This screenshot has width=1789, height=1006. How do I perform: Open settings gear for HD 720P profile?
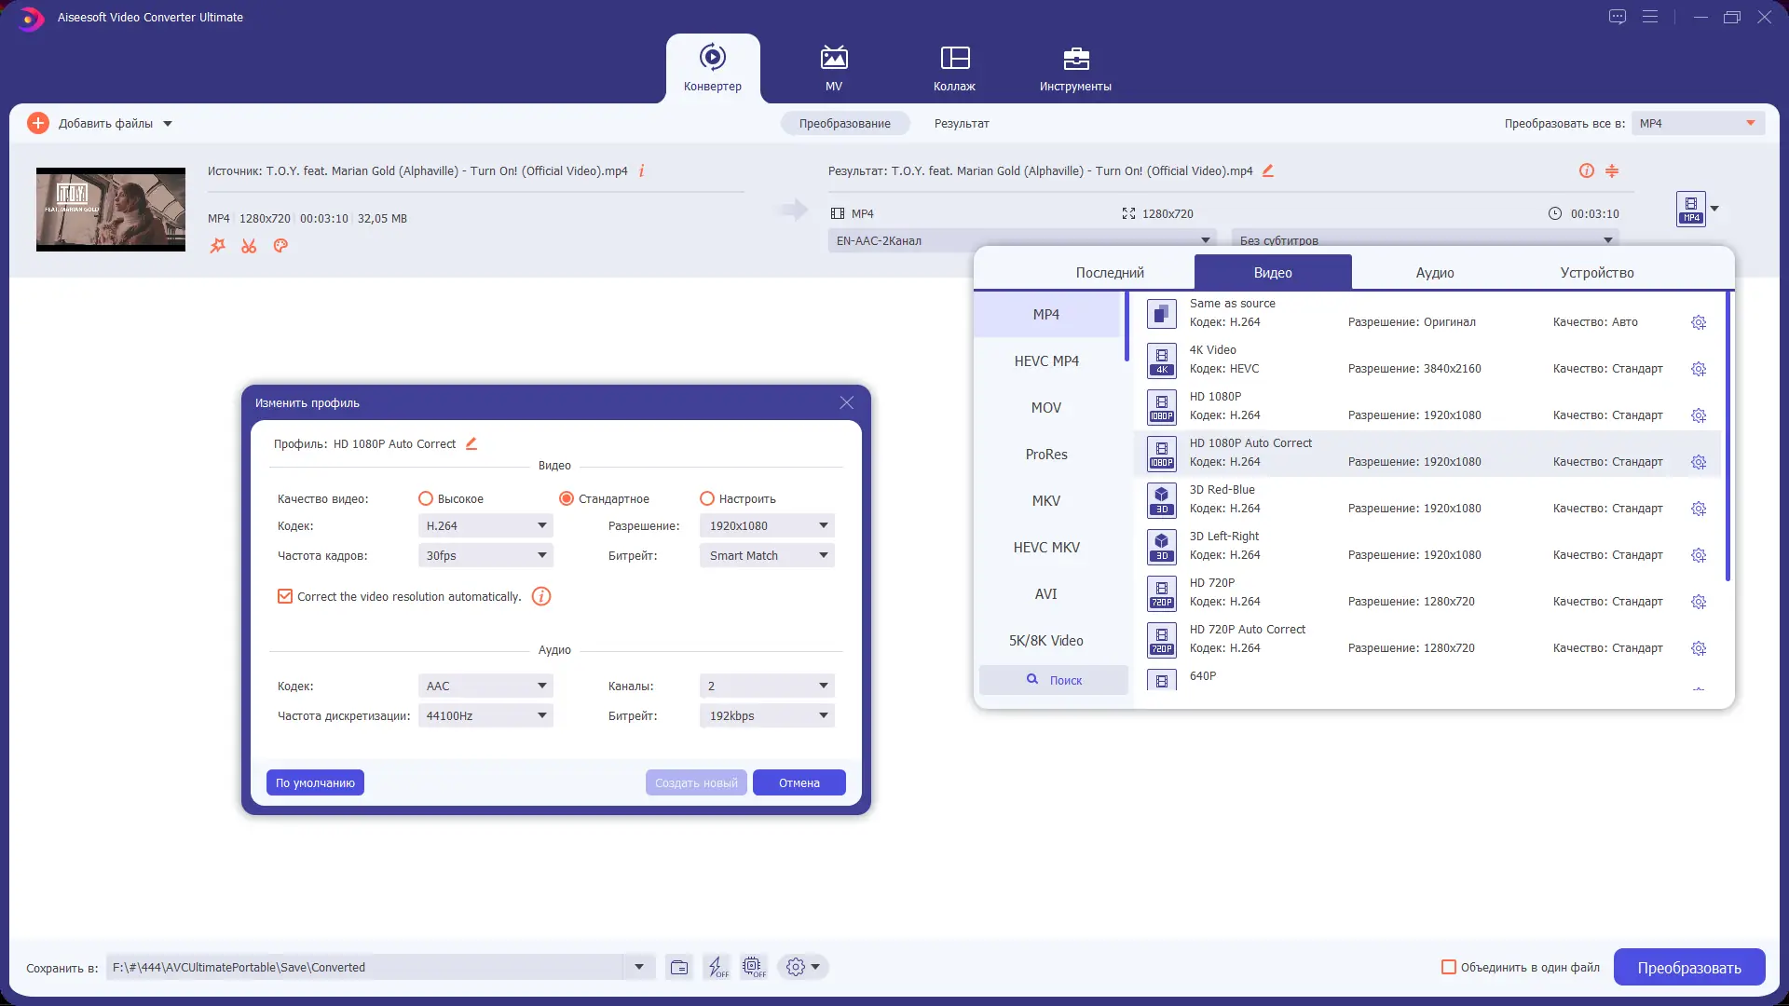1698,602
